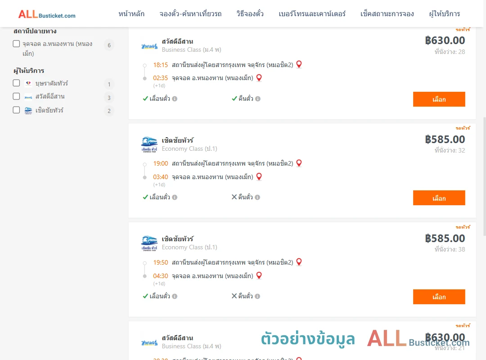This screenshot has width=486, height=360.
Task: Open จองตั๋ว-ค้นหาเที่ยวรถ menu
Action: coord(190,13)
